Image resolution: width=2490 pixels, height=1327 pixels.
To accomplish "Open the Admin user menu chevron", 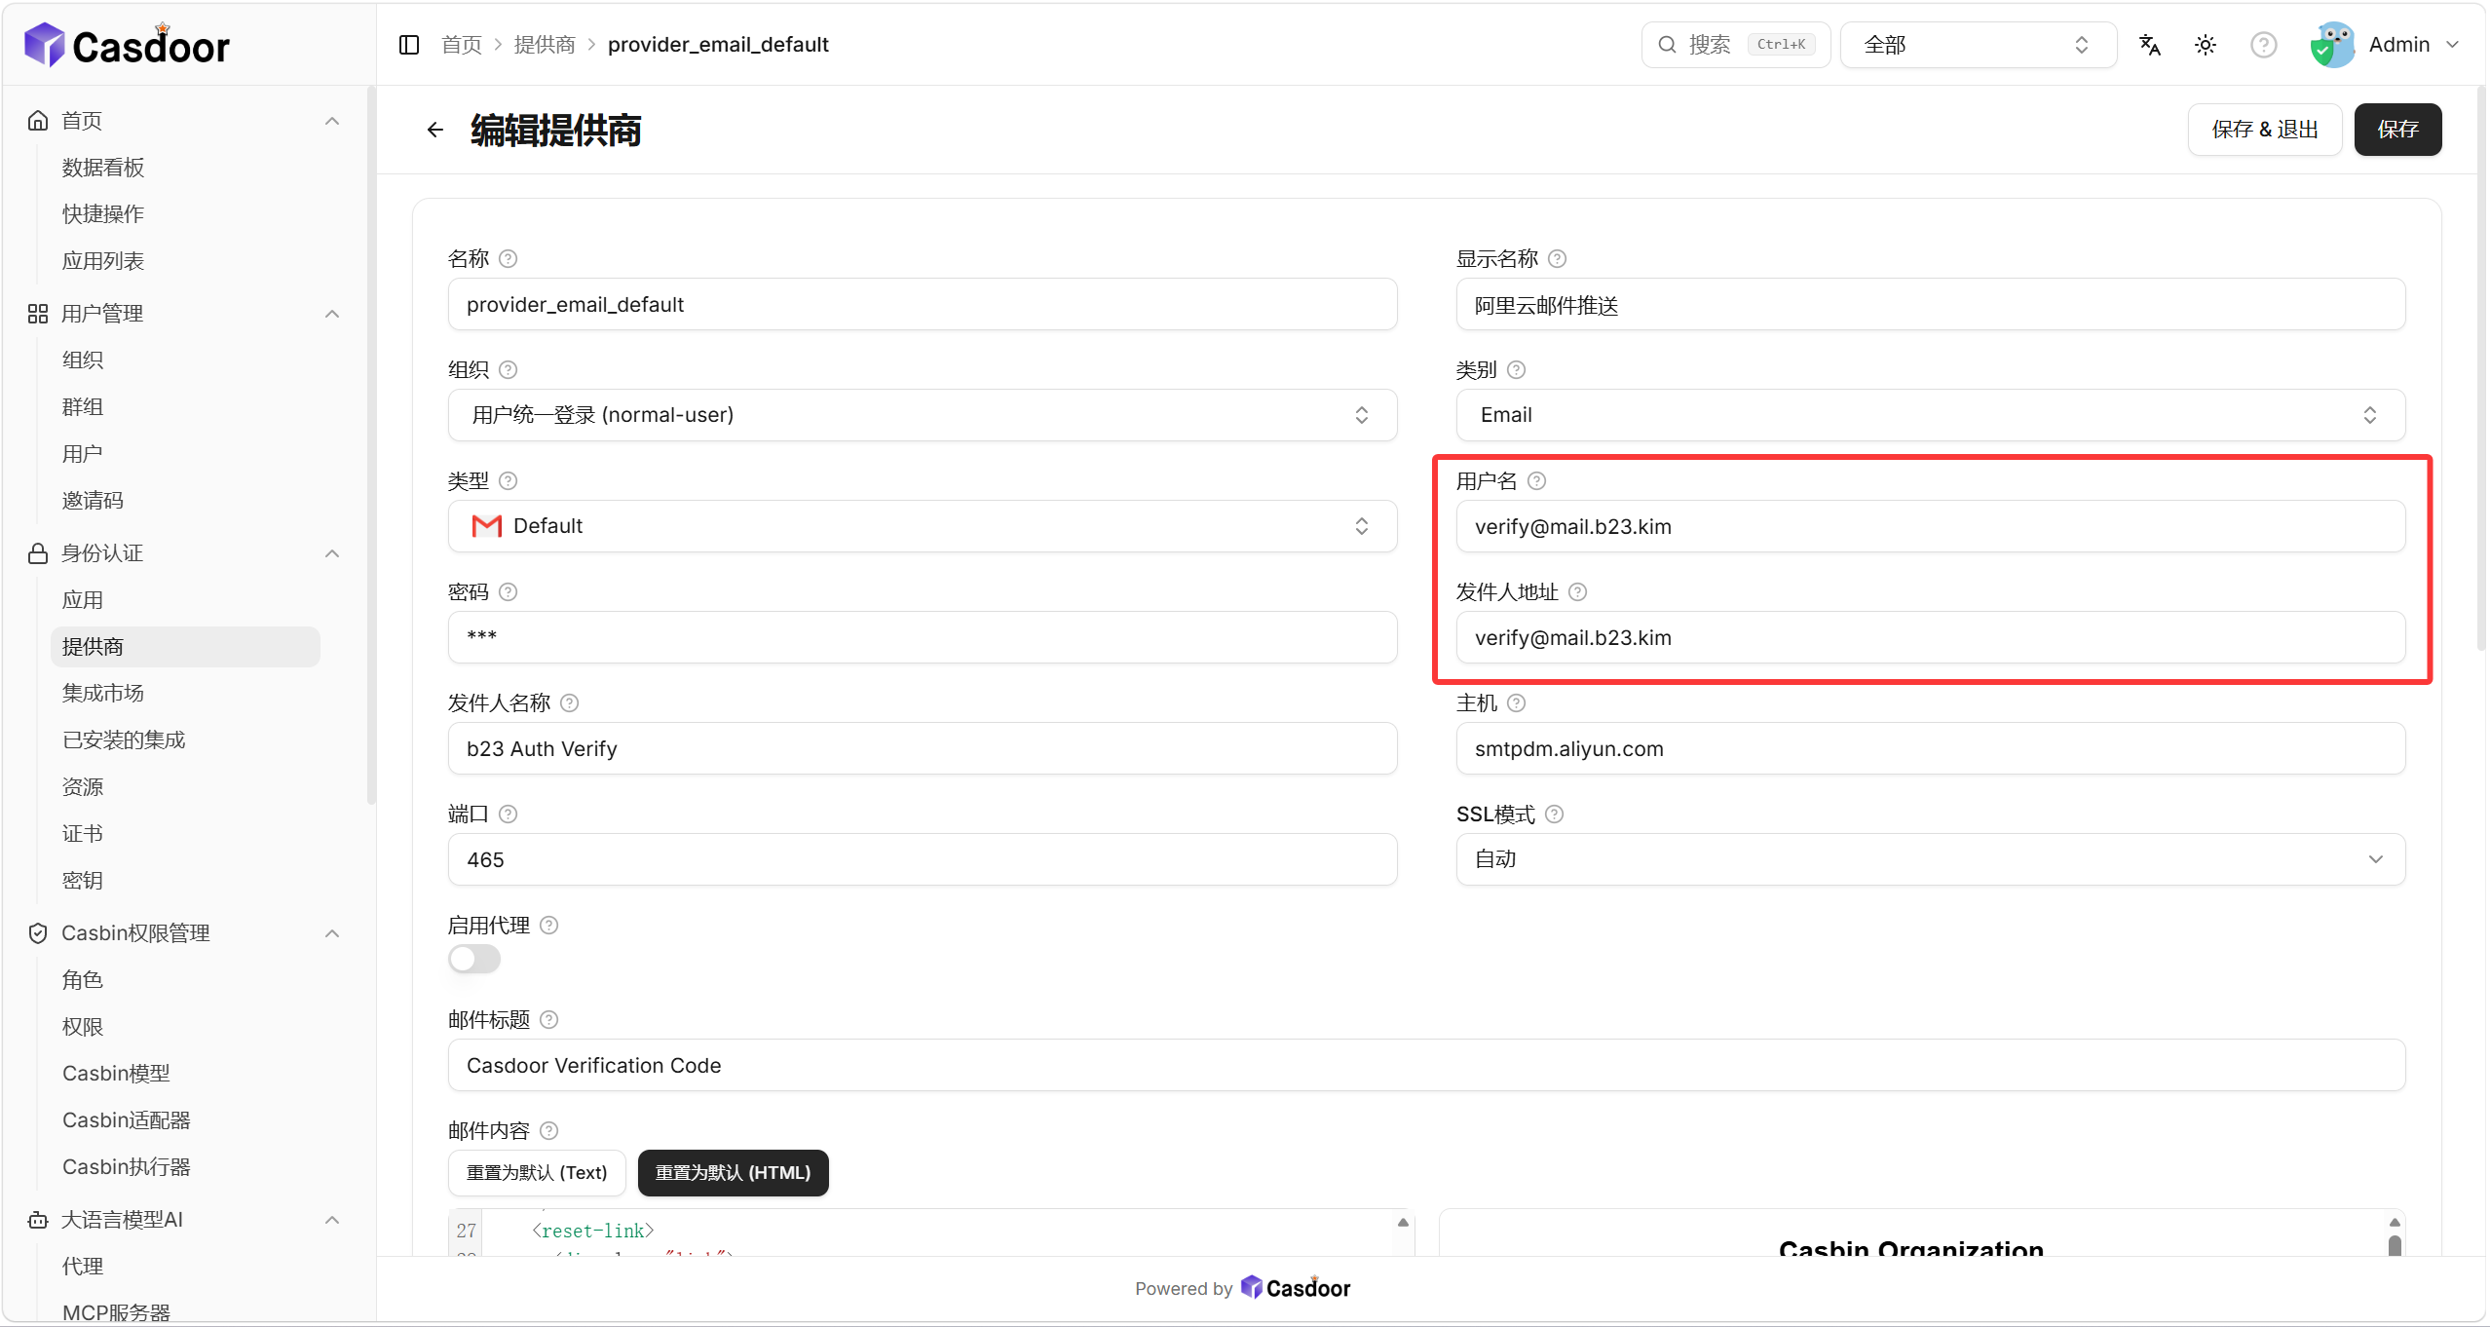I will (2453, 45).
